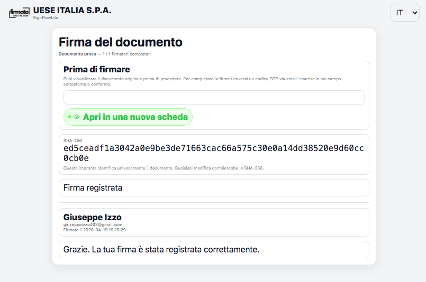The image size is (426, 282).
Task: Click the OTP code input field
Action: pyautogui.click(x=214, y=98)
